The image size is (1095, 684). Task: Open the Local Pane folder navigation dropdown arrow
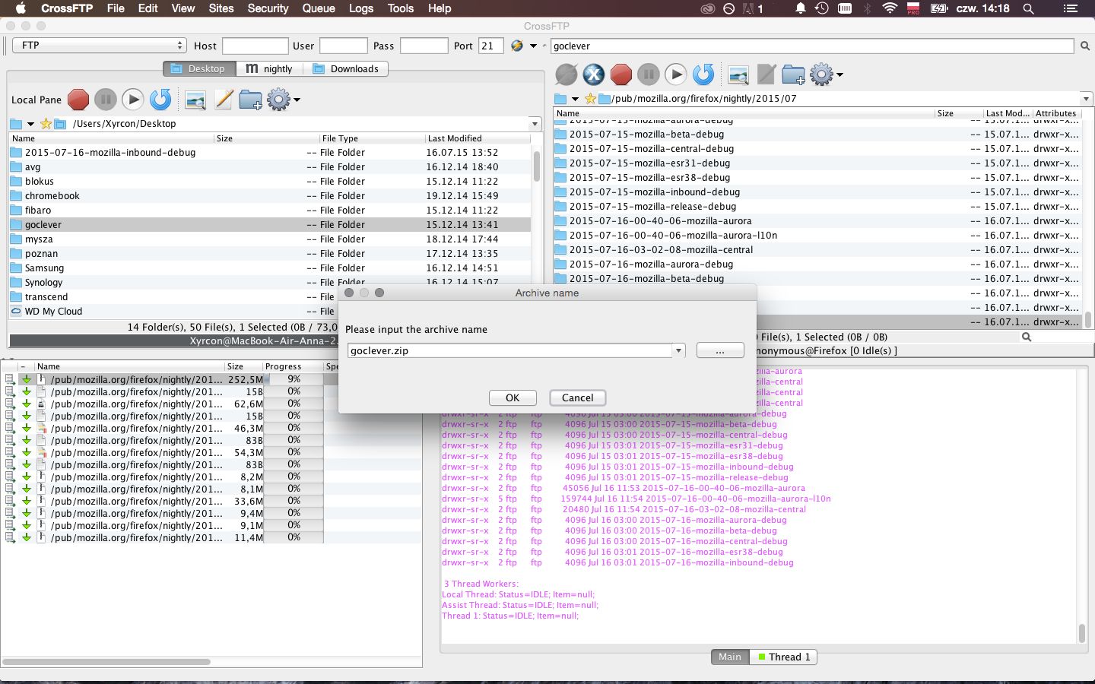click(30, 124)
